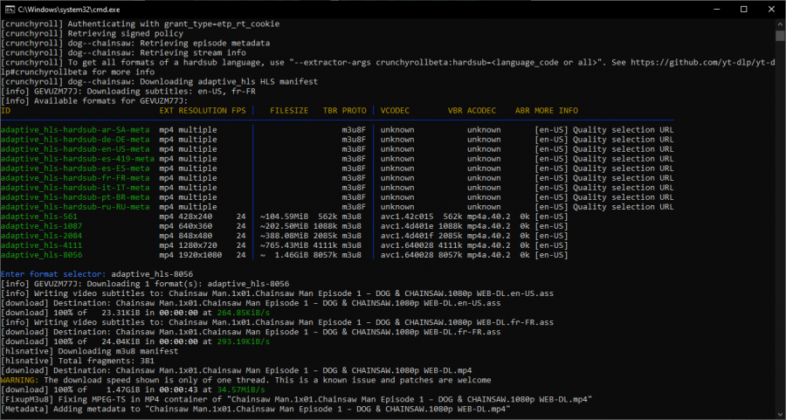Image resolution: width=786 pixels, height=420 pixels.
Task: Click the adaptive_hls-8056 format ID in table
Action: (42, 255)
